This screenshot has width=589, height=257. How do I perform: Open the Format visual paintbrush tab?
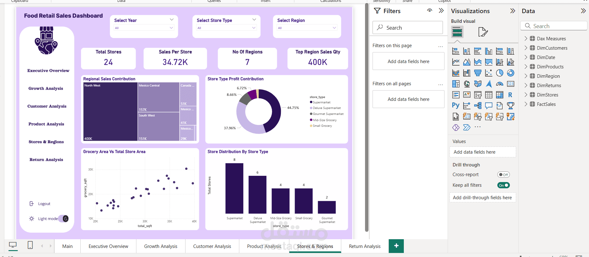pos(483,32)
